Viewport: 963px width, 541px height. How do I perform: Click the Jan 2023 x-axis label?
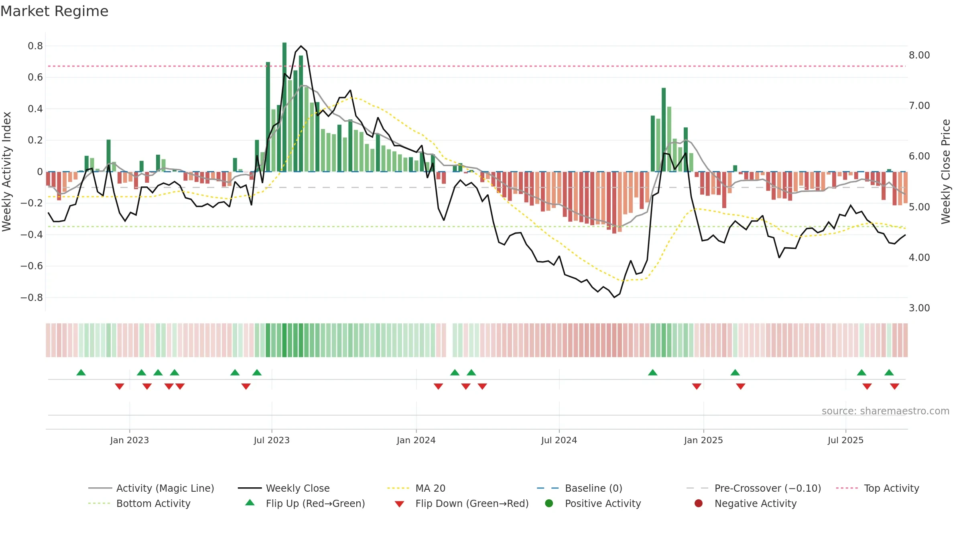coord(130,440)
